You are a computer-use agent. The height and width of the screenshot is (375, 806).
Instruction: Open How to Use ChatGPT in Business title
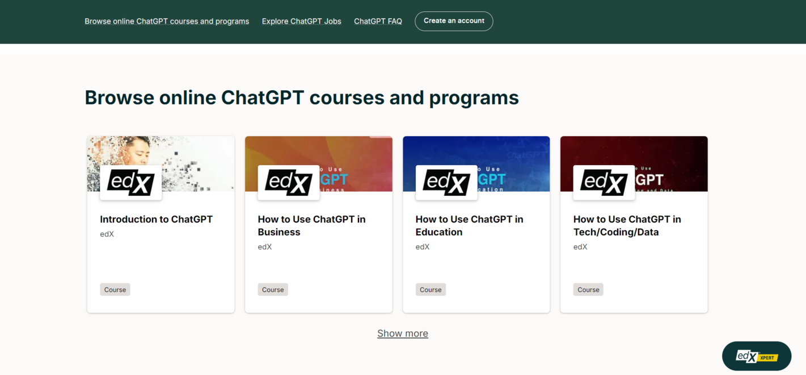click(x=311, y=226)
